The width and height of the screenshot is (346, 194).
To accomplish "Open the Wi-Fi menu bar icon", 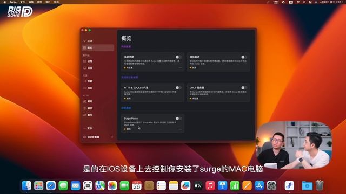I will (x=298, y=2).
